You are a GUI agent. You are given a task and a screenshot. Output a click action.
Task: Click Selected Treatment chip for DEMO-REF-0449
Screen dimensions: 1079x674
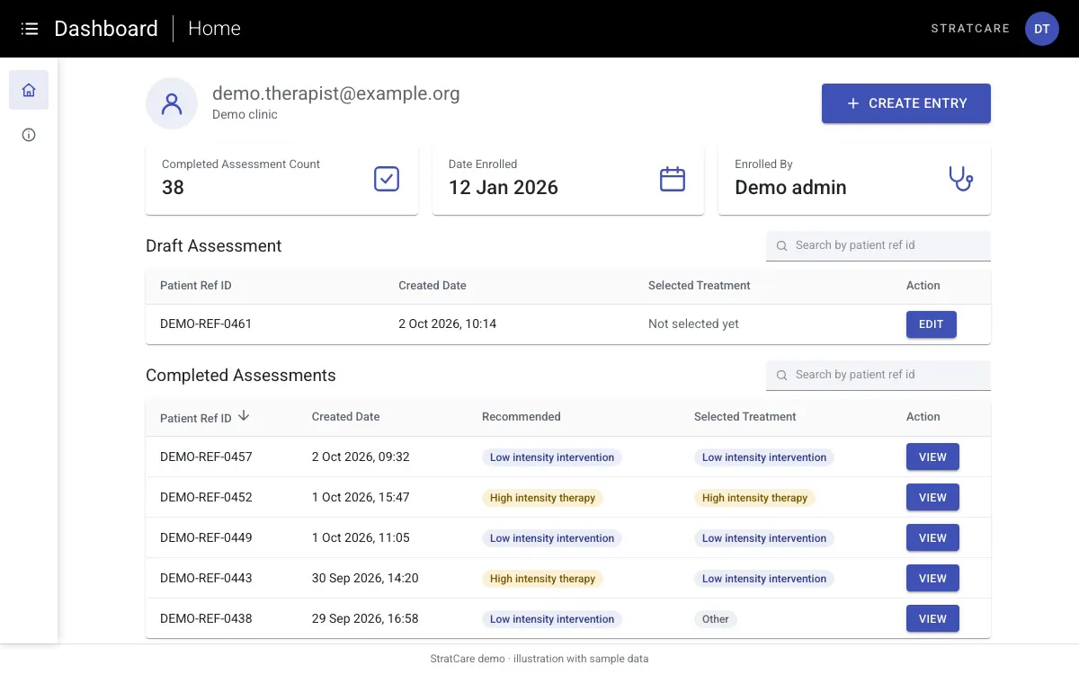coord(764,538)
